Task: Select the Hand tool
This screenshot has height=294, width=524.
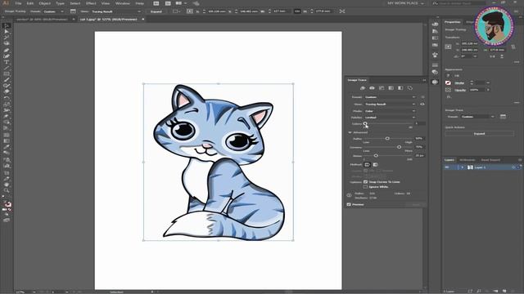Action: (7, 185)
